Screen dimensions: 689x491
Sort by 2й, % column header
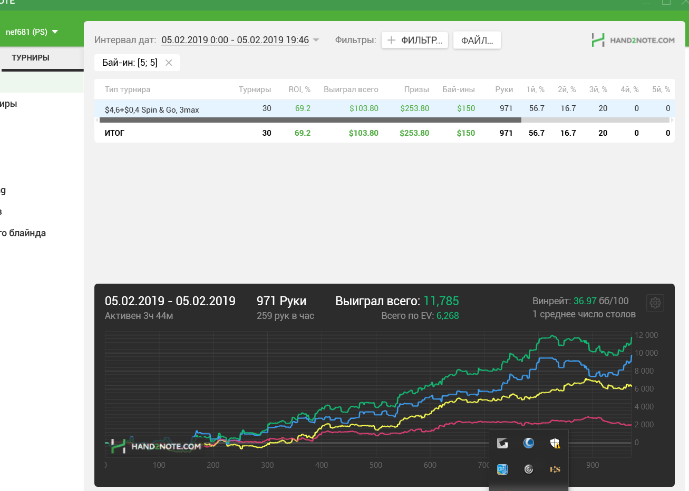click(x=567, y=89)
